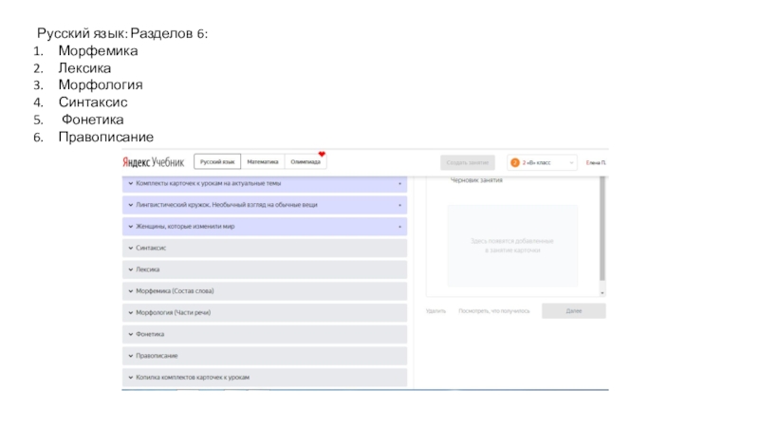759x427 pixels.
Task: Expand Морфемика (Состав слова) section
Action: point(266,291)
